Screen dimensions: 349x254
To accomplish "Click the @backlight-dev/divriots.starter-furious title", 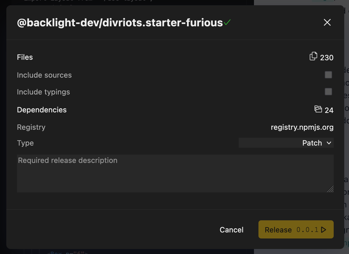I will click(120, 23).
